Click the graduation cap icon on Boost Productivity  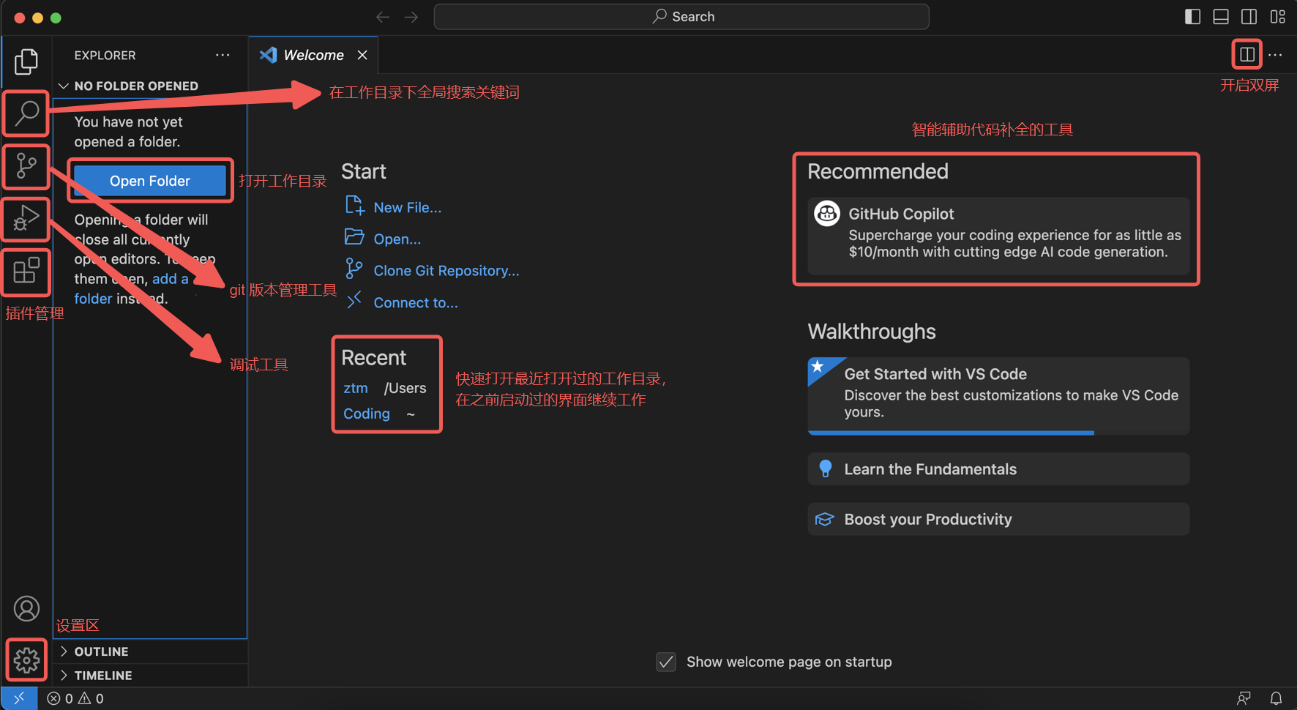pyautogui.click(x=824, y=519)
